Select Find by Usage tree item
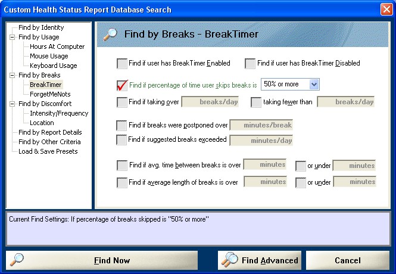The image size is (396, 274). coord(39,37)
